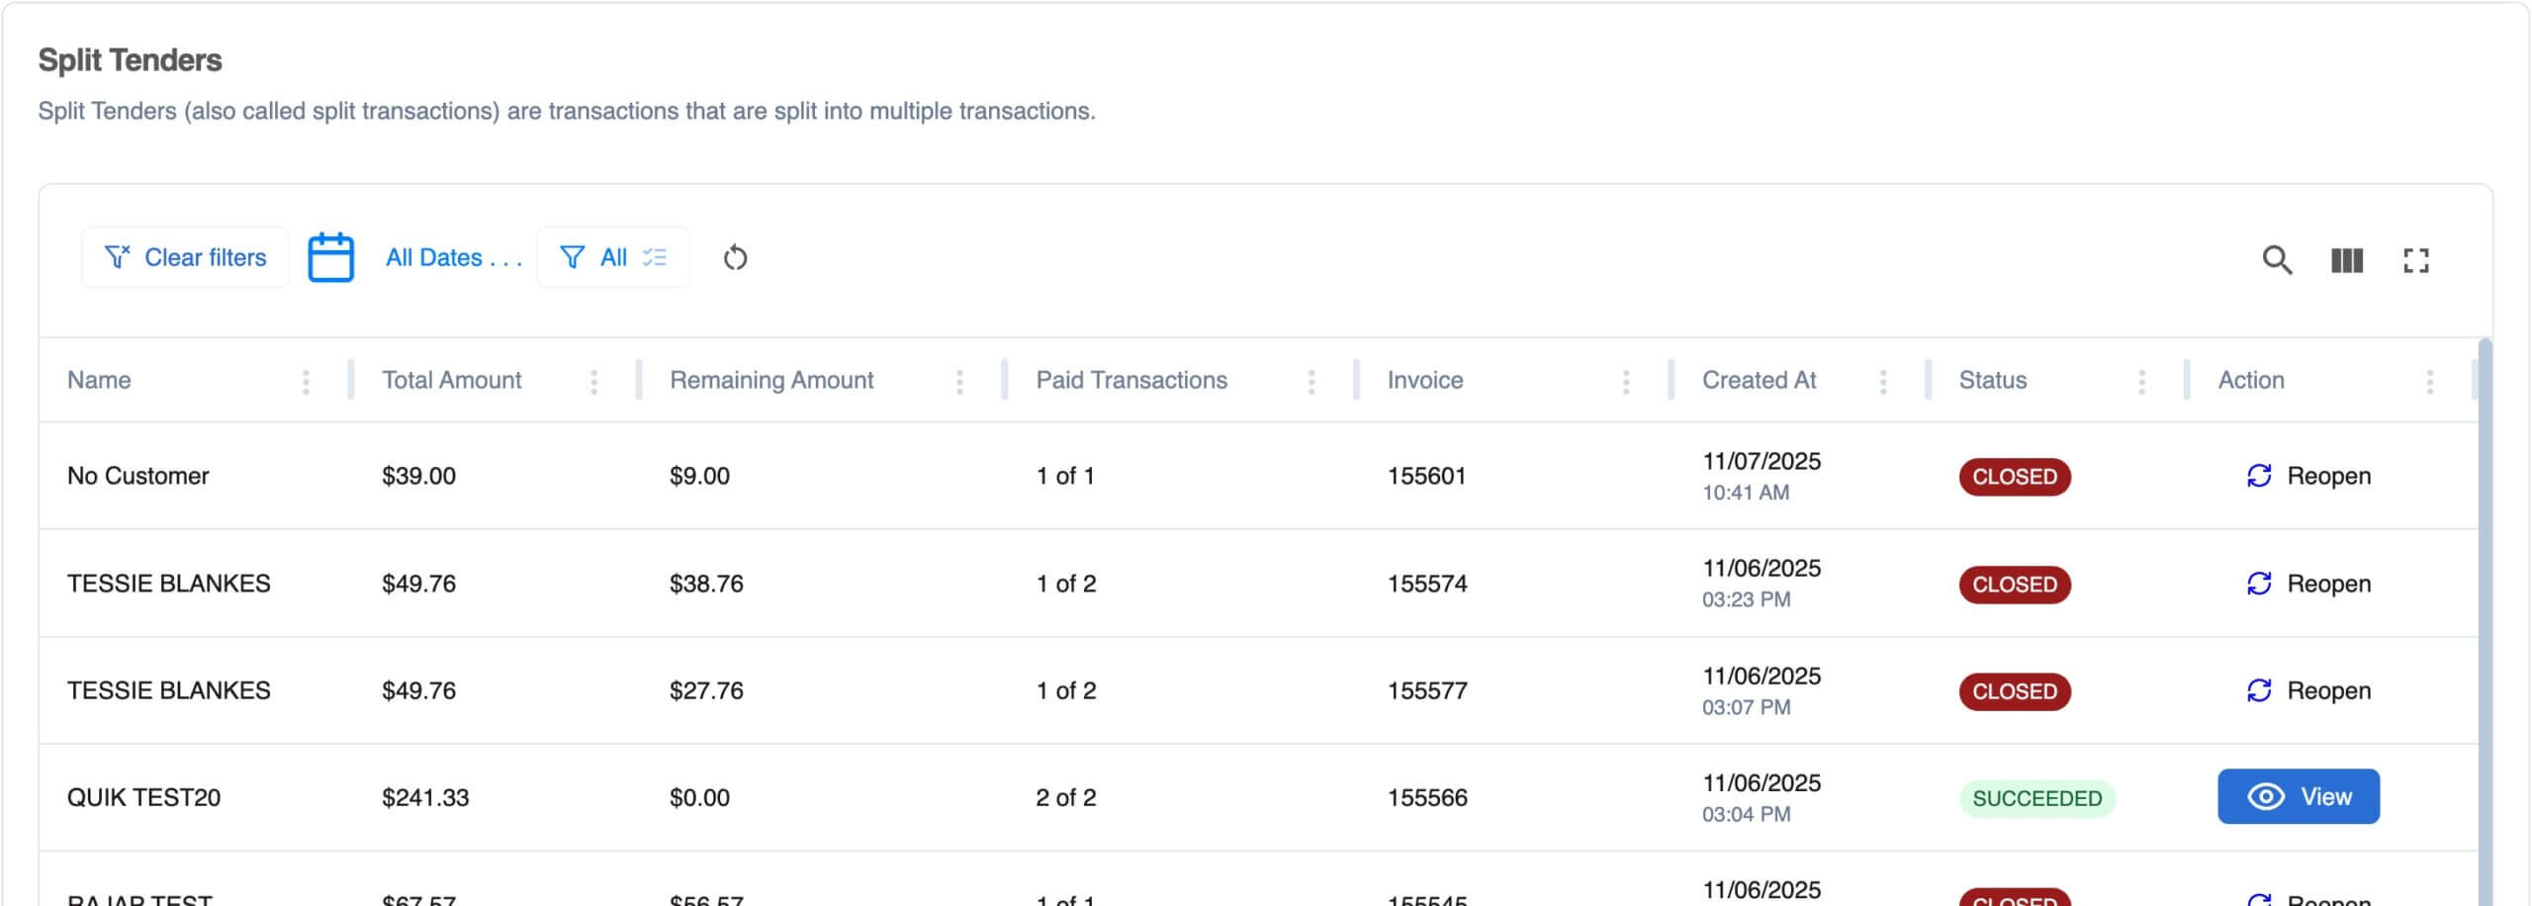The height and width of the screenshot is (906, 2532).
Task: Click the refresh table icon
Action: (735, 258)
